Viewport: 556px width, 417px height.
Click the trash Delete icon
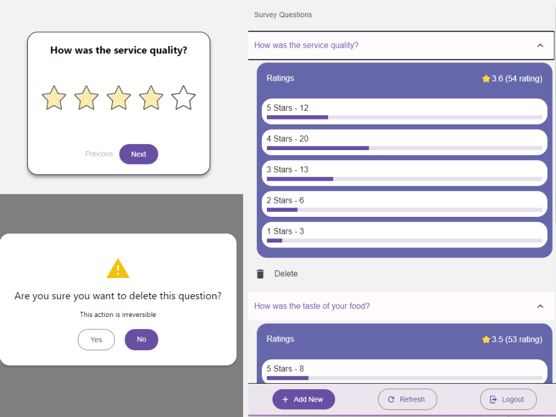coord(260,274)
